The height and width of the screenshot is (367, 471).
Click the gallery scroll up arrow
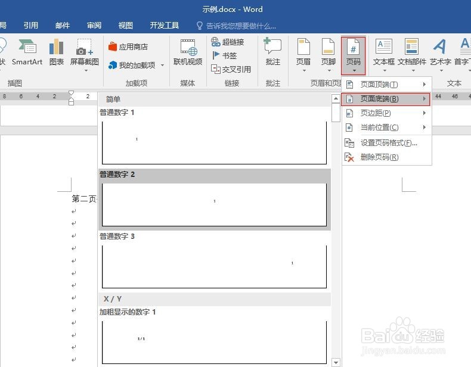[x=336, y=98]
